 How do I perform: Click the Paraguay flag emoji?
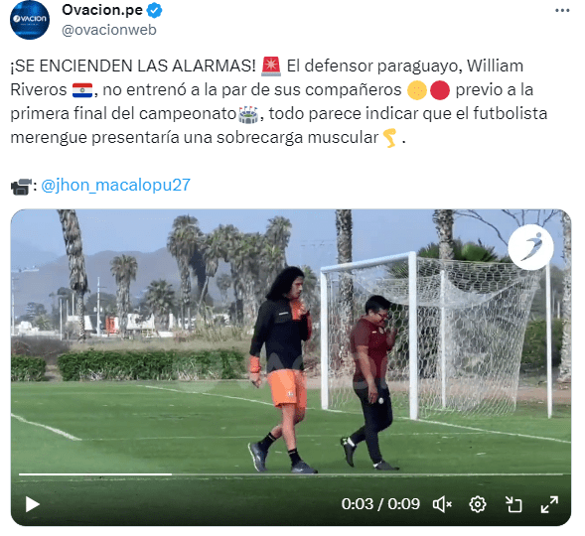(x=82, y=90)
